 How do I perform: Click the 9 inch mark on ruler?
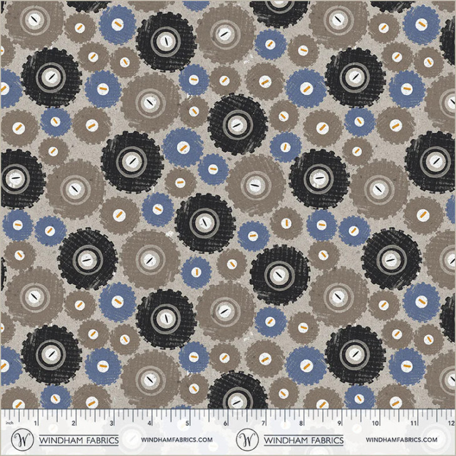click(339, 422)
